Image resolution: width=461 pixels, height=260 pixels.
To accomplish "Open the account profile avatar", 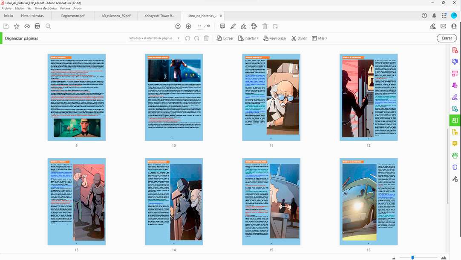I will tap(454, 16).
